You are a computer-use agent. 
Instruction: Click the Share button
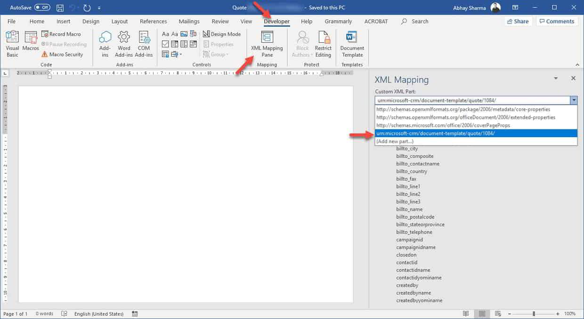click(x=518, y=21)
